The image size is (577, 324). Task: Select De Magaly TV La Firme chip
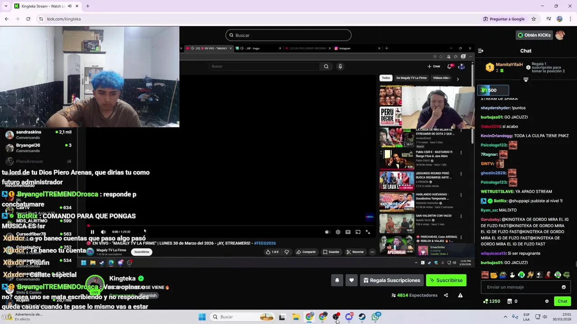pos(411,78)
